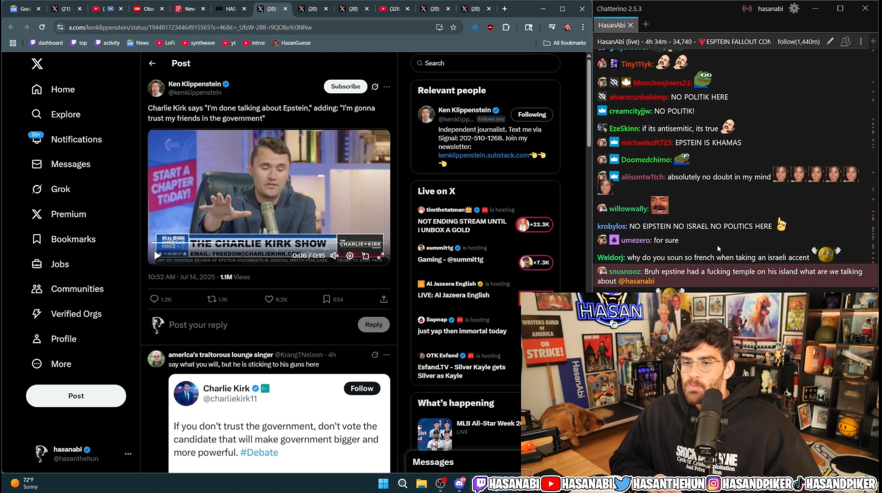882x493 pixels.
Task: Follow Charlie Kirk in quoted tweet
Action: pyautogui.click(x=361, y=388)
